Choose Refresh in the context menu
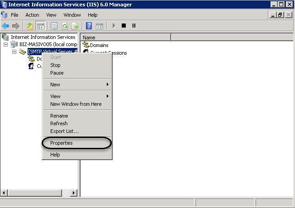Screen dimensions: 295x208 point(77,123)
